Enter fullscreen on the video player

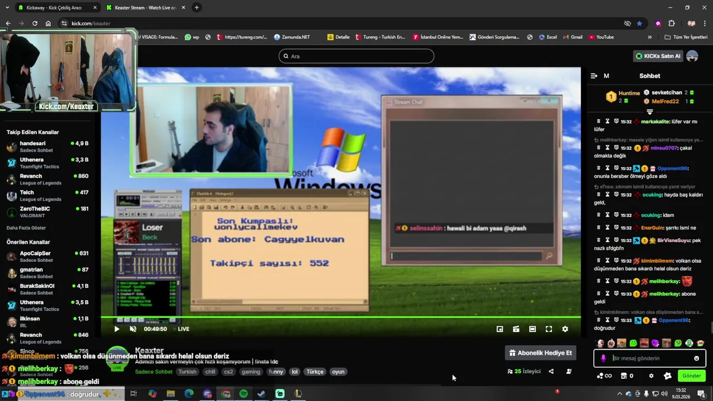point(549,329)
